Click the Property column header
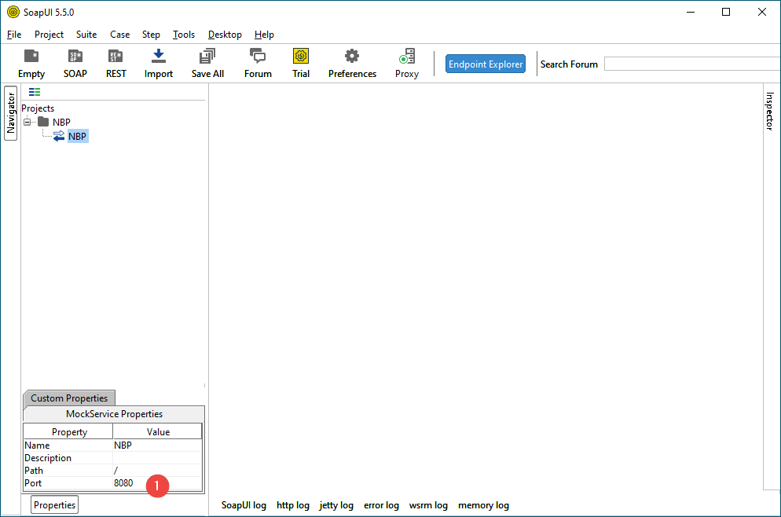 tap(68, 432)
